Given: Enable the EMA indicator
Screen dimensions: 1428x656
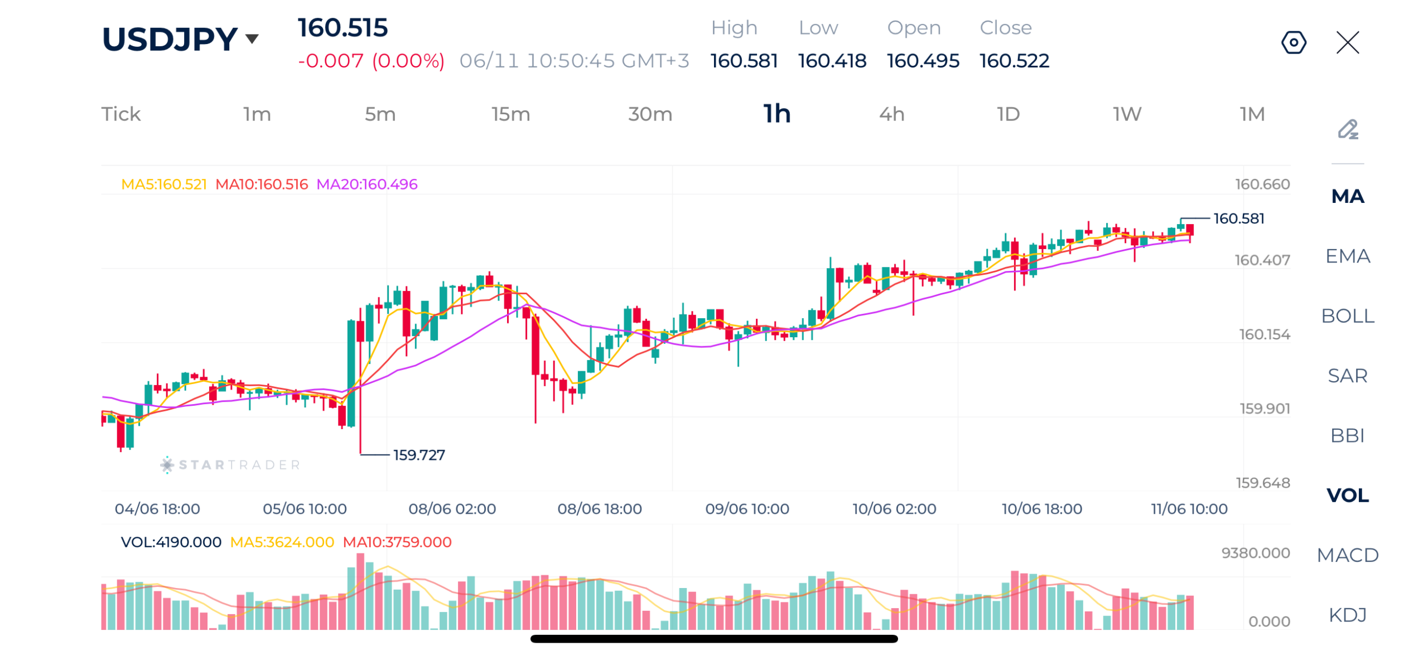Looking at the screenshot, I should coord(1347,256).
